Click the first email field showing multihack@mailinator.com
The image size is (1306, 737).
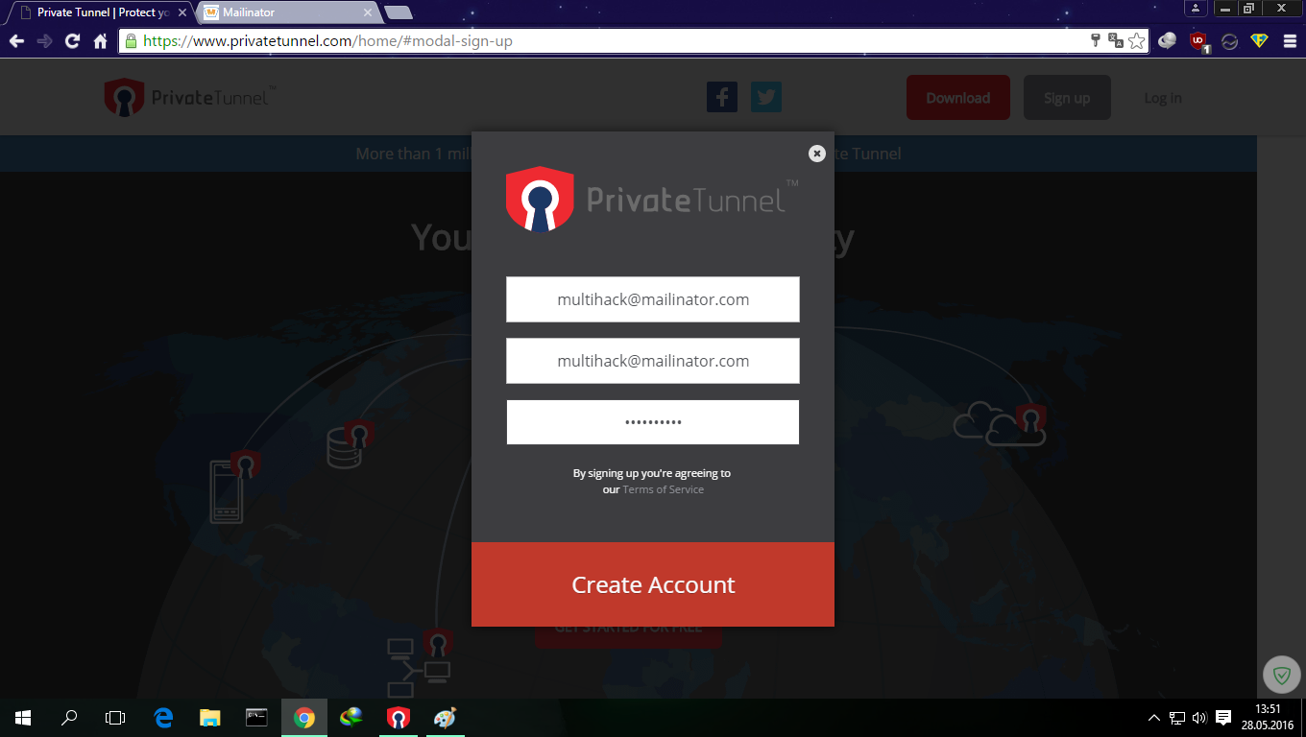(653, 299)
